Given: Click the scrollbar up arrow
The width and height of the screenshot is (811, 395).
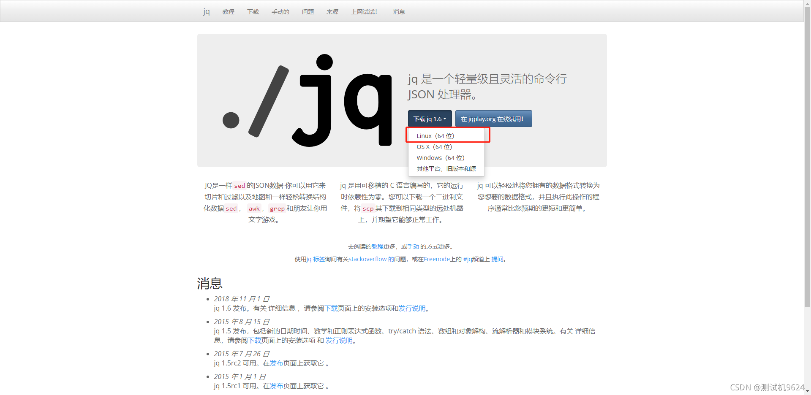Looking at the screenshot, I should [x=807, y=3].
